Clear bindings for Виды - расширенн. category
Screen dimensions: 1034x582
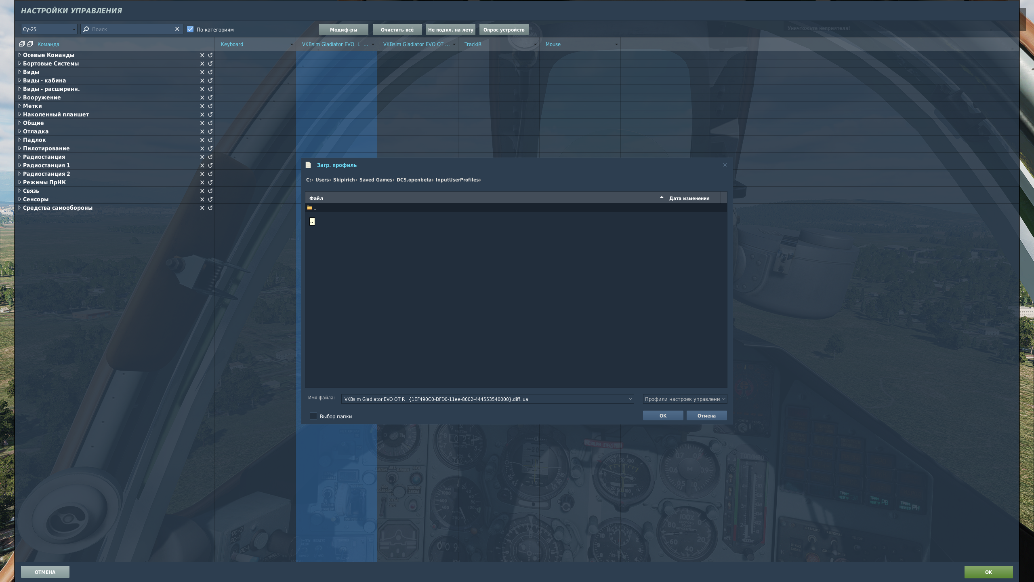(x=202, y=89)
